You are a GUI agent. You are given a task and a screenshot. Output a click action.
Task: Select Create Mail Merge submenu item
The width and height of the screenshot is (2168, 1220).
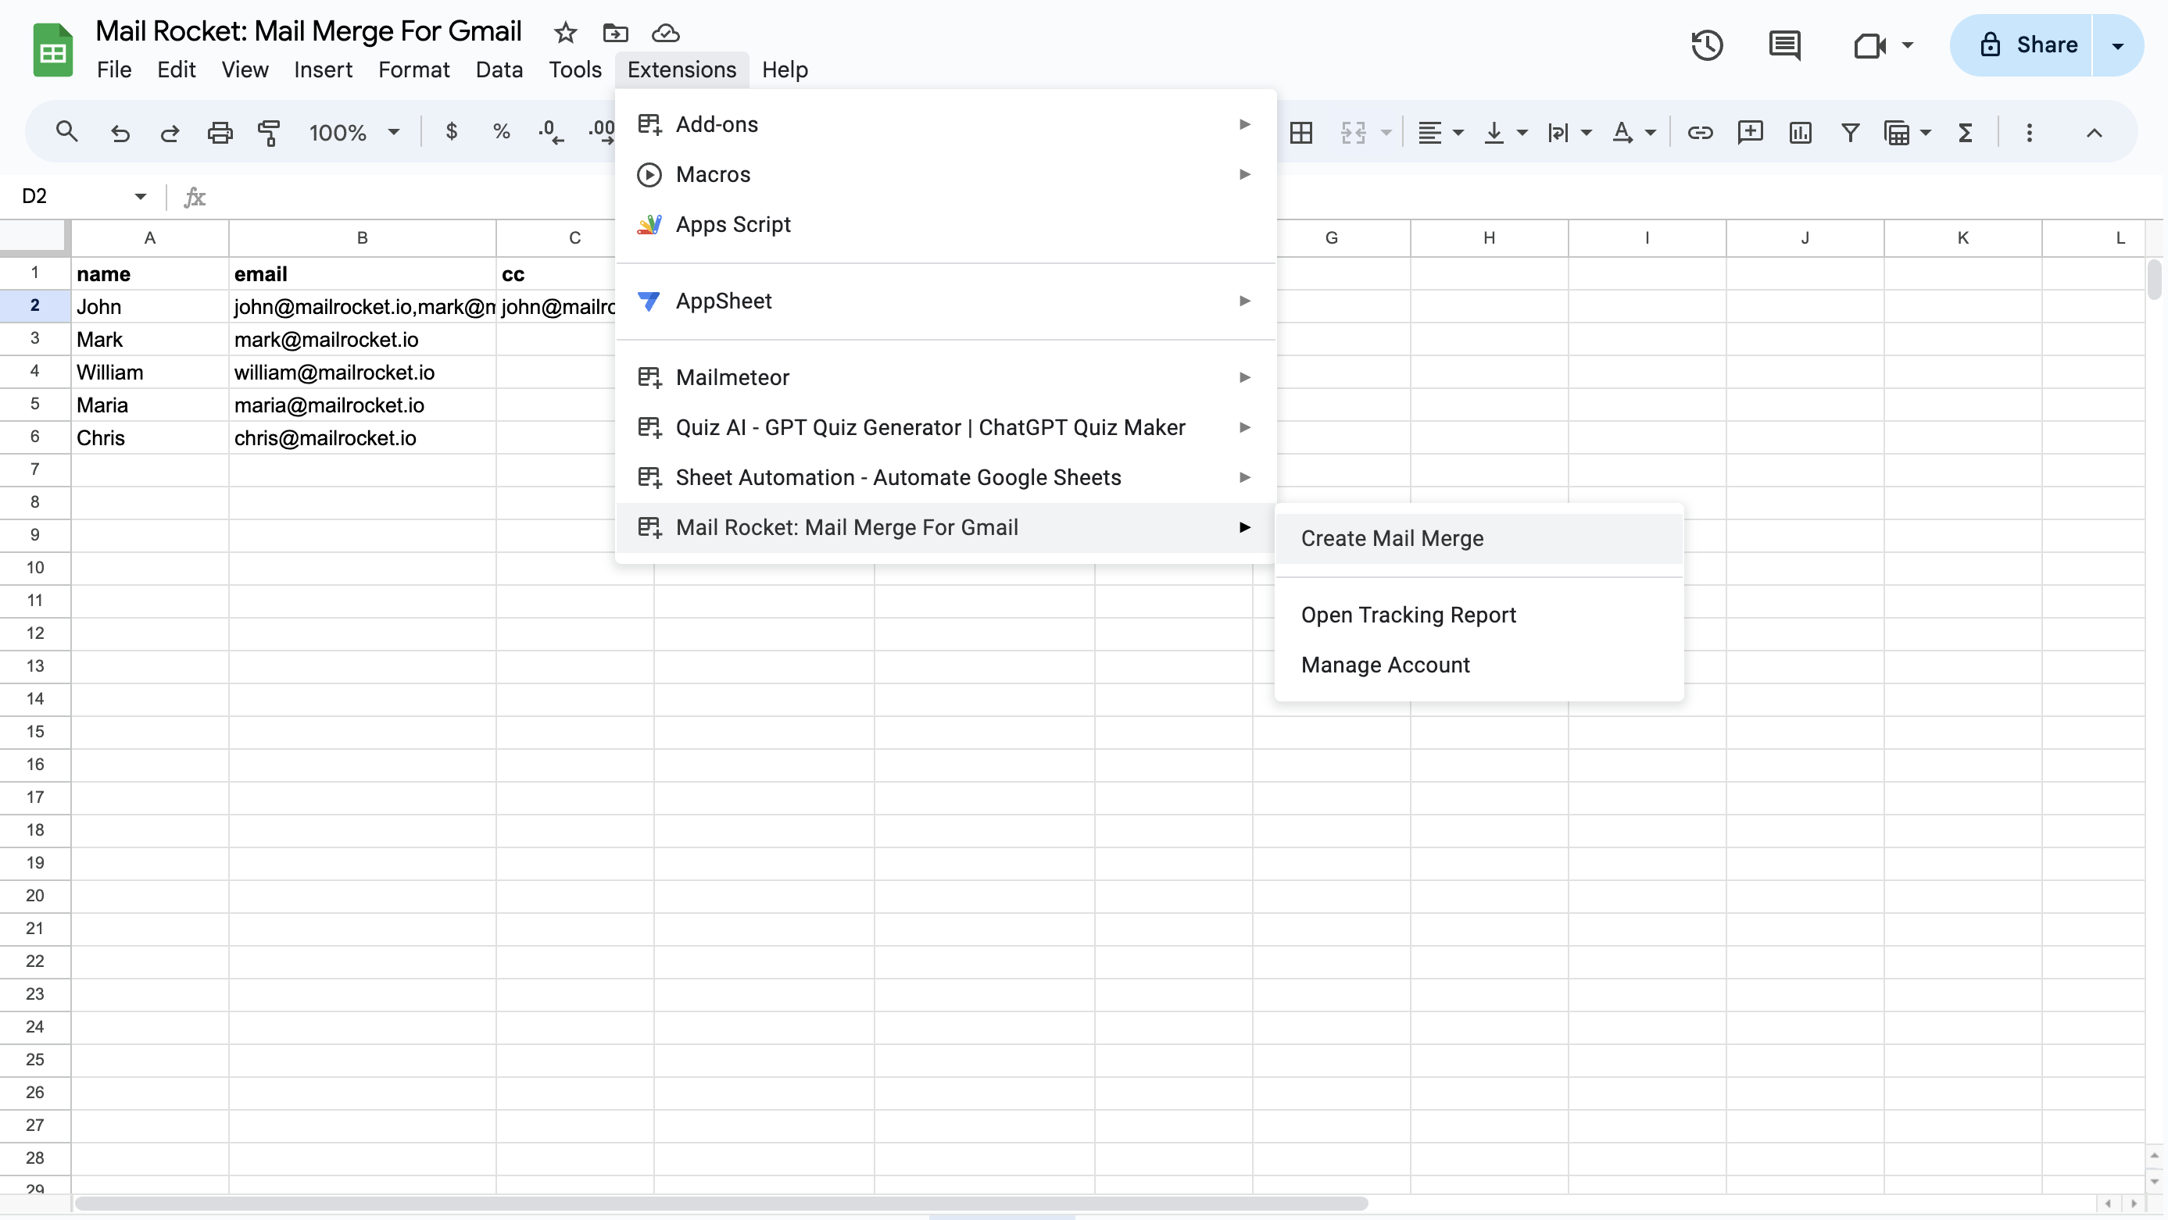click(1392, 538)
